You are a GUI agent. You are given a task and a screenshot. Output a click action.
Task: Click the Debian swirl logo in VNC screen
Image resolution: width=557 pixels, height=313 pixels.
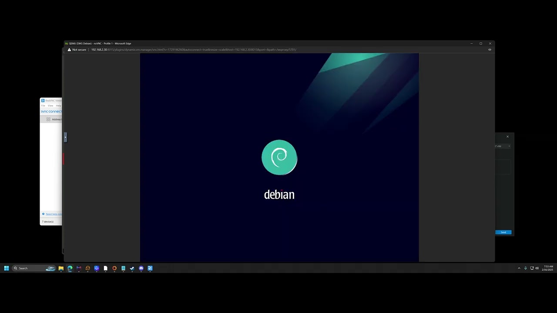click(x=279, y=157)
